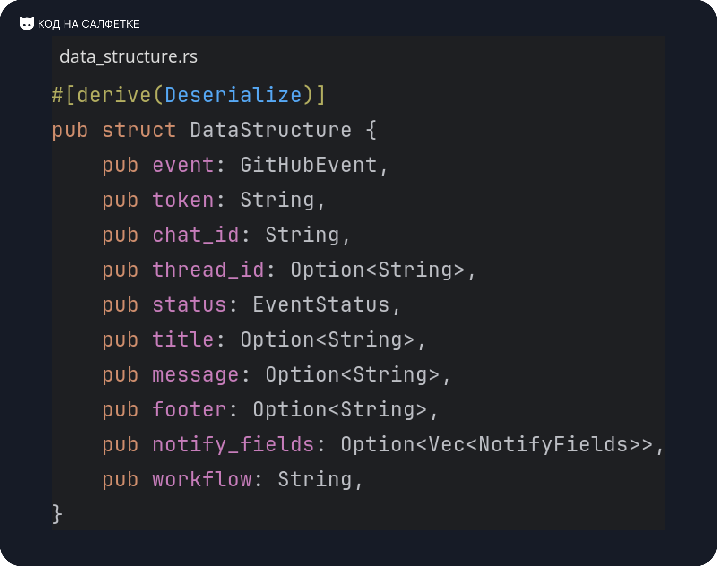This screenshot has width=717, height=566.
Task: Click the workflow field name
Action: click(x=202, y=479)
